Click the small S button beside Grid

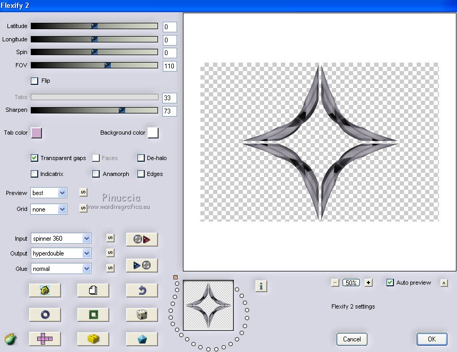click(x=83, y=208)
